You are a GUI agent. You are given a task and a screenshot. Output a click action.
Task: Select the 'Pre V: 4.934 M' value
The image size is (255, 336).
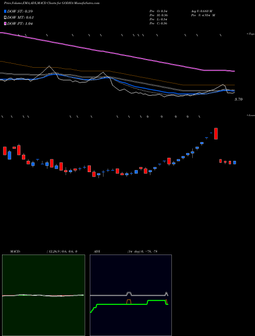(203, 15)
